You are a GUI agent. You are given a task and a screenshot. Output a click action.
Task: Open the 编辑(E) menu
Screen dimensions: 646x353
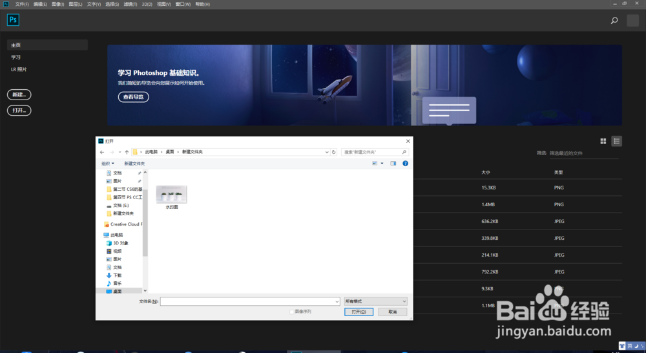click(x=40, y=4)
